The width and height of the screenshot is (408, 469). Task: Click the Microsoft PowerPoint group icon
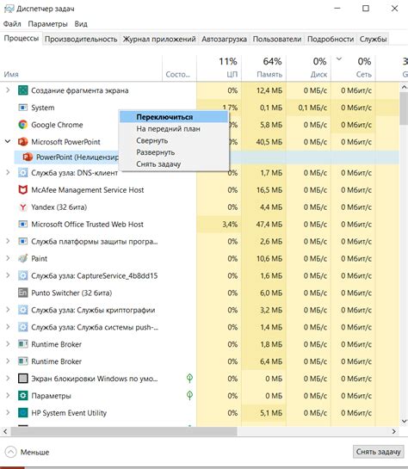click(23, 141)
